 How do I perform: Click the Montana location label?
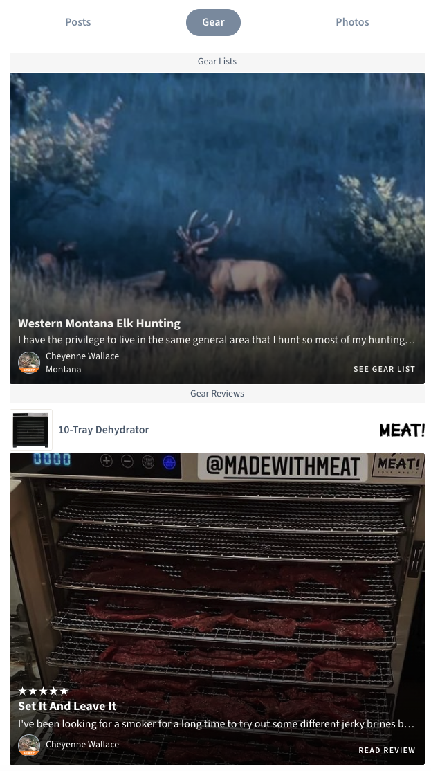(x=64, y=370)
